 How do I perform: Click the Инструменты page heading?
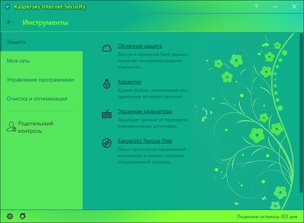pos(45,22)
